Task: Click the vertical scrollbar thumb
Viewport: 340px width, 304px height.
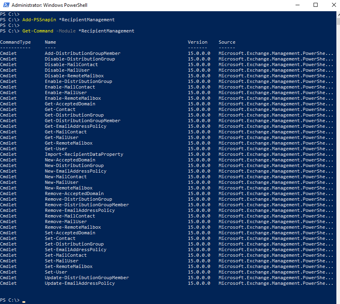Action: (338, 22)
